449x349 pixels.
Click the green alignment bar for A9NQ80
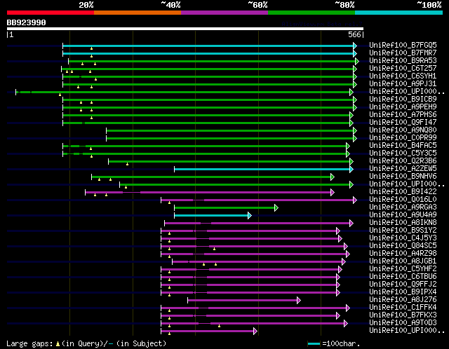pos(229,131)
